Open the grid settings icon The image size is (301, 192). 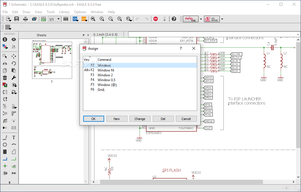[8, 27]
